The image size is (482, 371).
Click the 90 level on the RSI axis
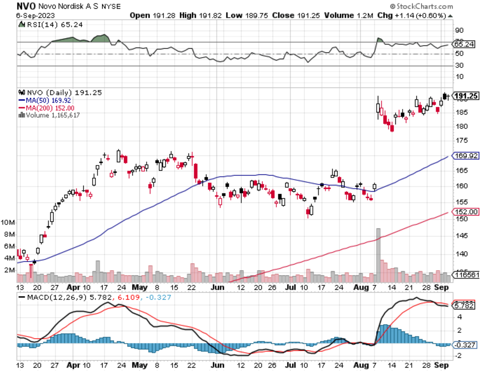pos(459,30)
